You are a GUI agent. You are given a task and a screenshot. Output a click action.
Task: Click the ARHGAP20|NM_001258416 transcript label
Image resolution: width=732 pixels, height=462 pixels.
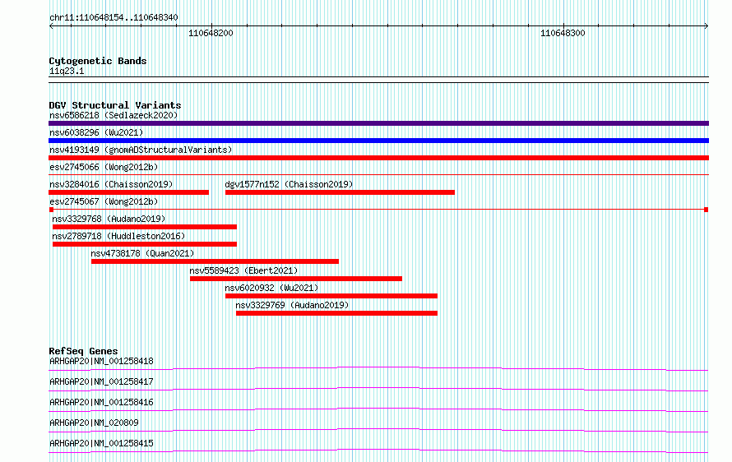[101, 402]
